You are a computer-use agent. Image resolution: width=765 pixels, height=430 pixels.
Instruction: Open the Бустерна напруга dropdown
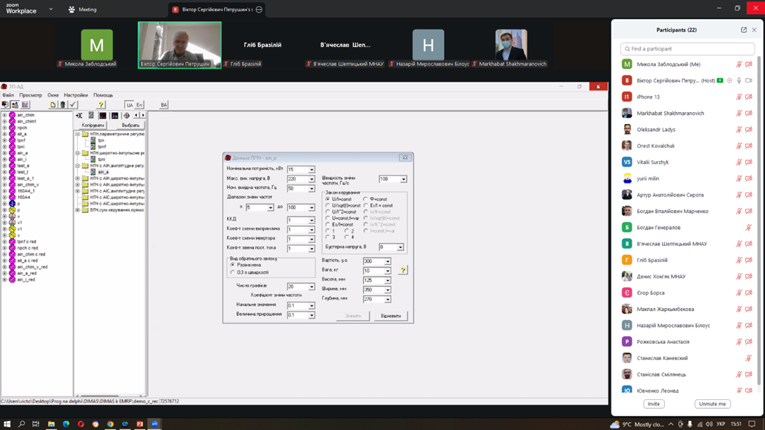(x=400, y=247)
